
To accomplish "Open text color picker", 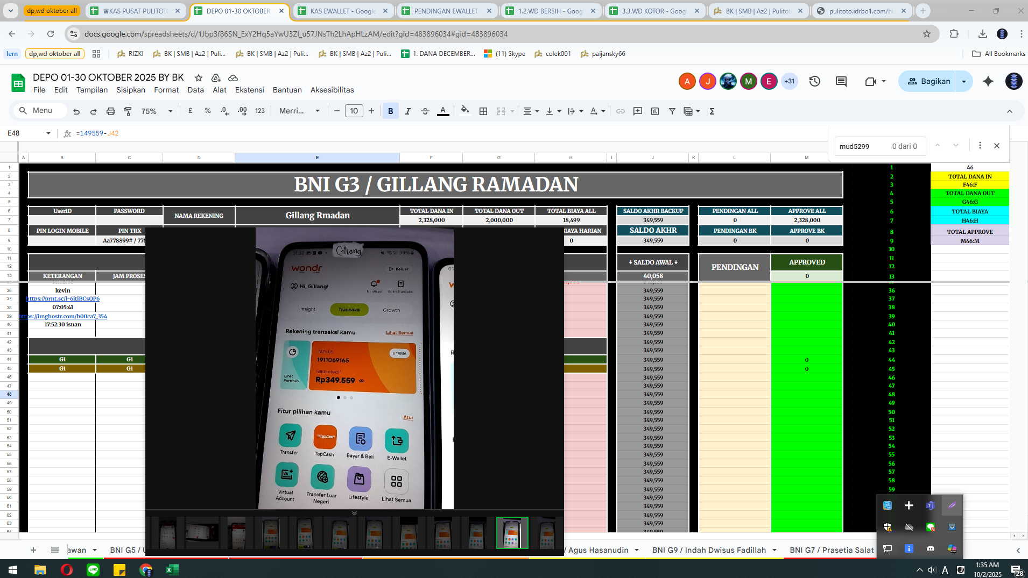I will [x=443, y=111].
